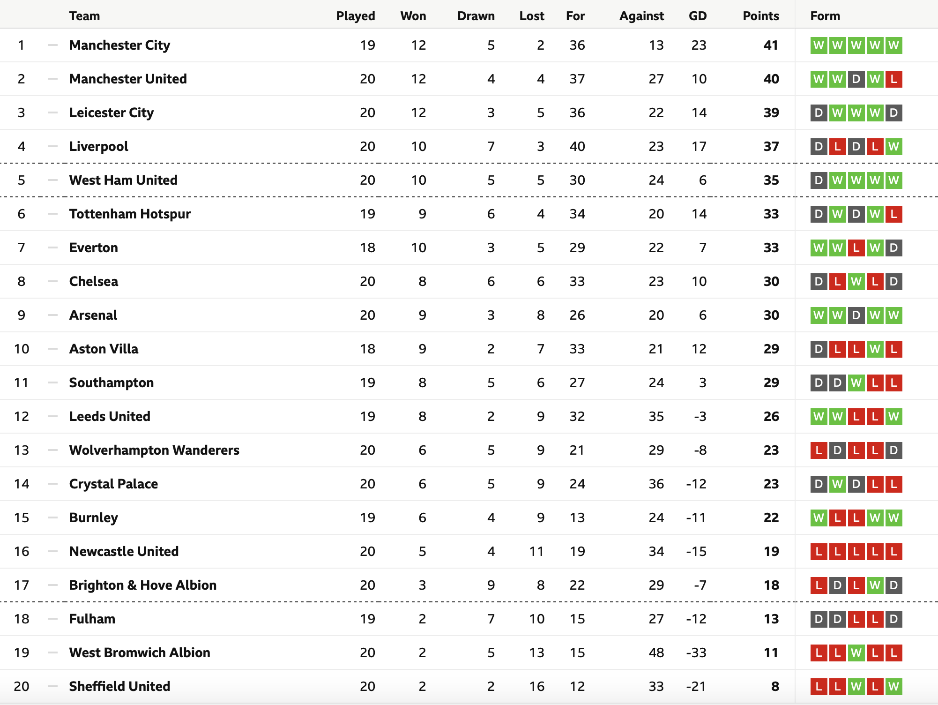Click the Team column header
Screen dimensions: 938x705
84,16
